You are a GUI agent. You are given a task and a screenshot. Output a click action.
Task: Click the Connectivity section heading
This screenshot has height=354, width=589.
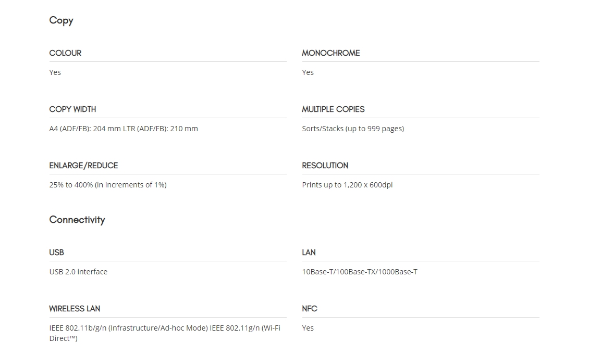tap(77, 220)
